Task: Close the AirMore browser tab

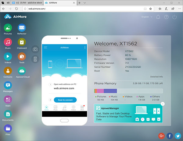Action: [x=74, y=3]
